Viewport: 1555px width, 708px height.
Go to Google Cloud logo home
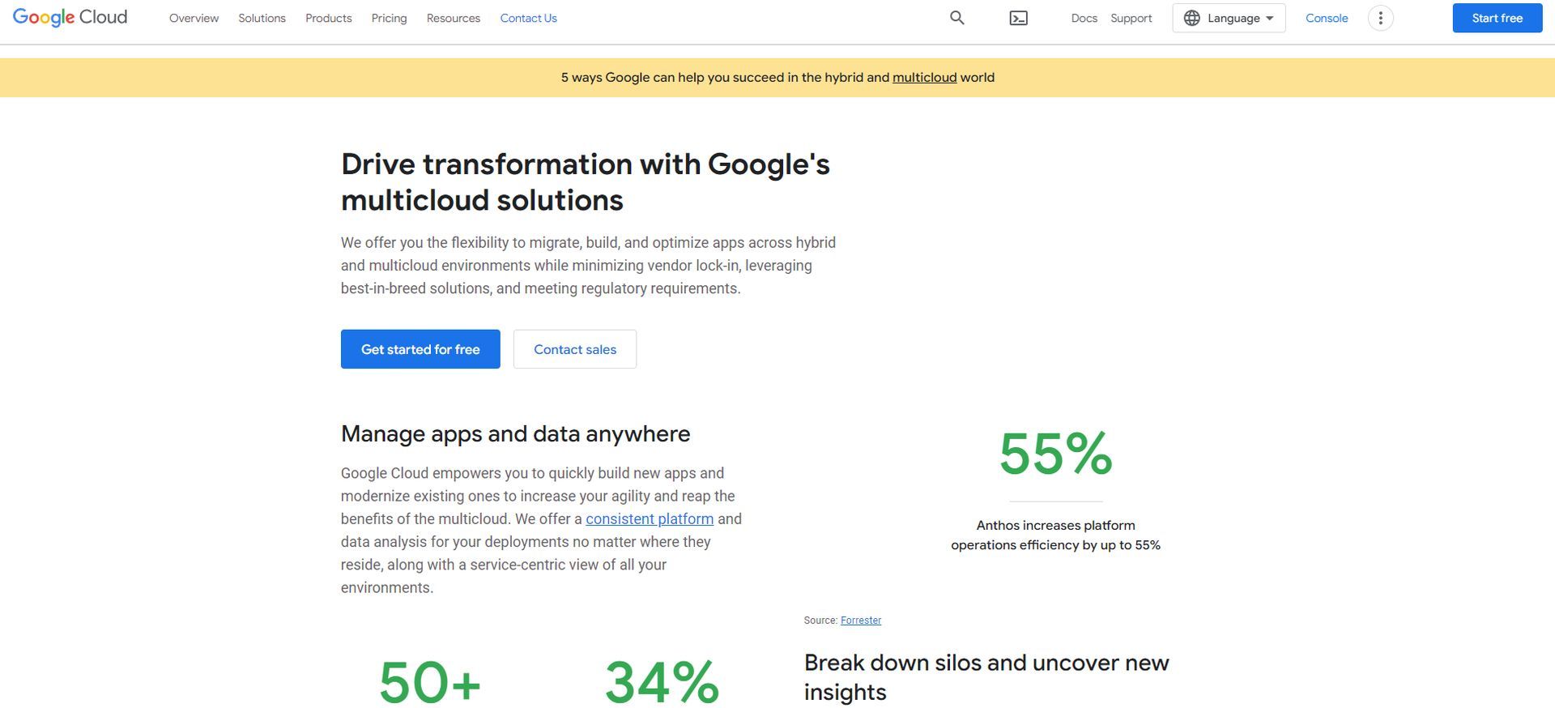pos(70,18)
